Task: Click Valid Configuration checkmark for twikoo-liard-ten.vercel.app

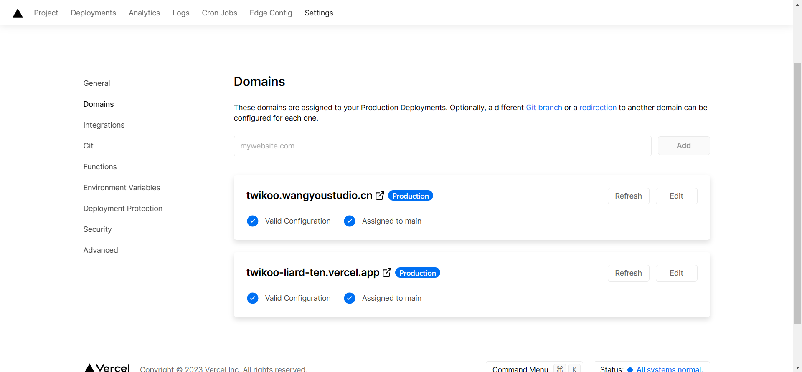Action: pyautogui.click(x=253, y=298)
